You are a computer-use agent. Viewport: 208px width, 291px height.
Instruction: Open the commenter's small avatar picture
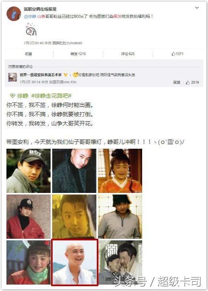coord(12,77)
